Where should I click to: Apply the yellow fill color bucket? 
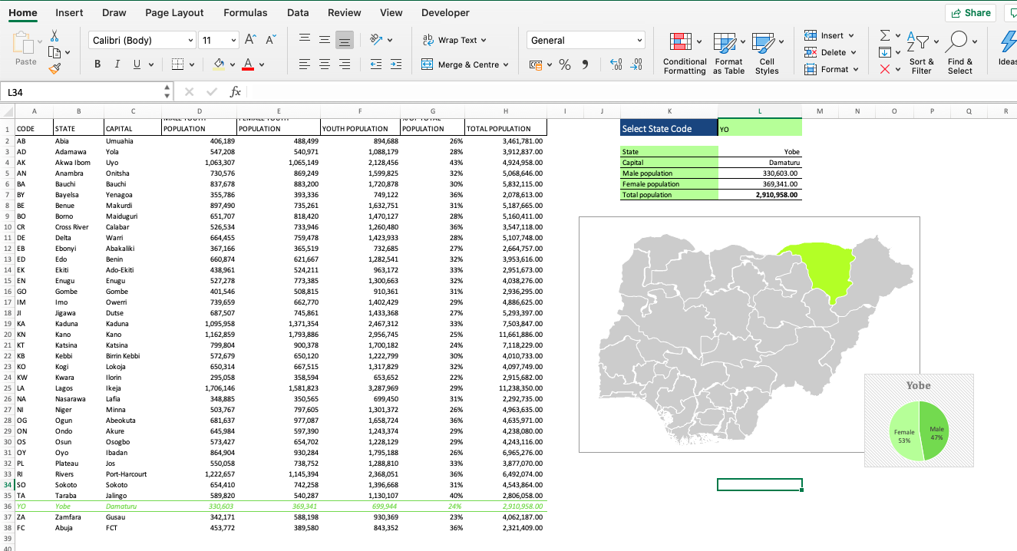[x=219, y=64]
